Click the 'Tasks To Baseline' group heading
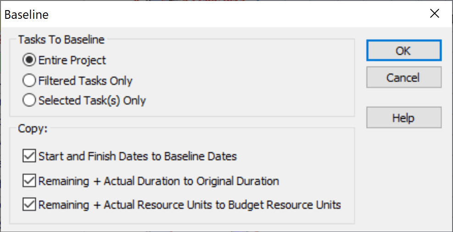453x232 pixels. (x=62, y=40)
